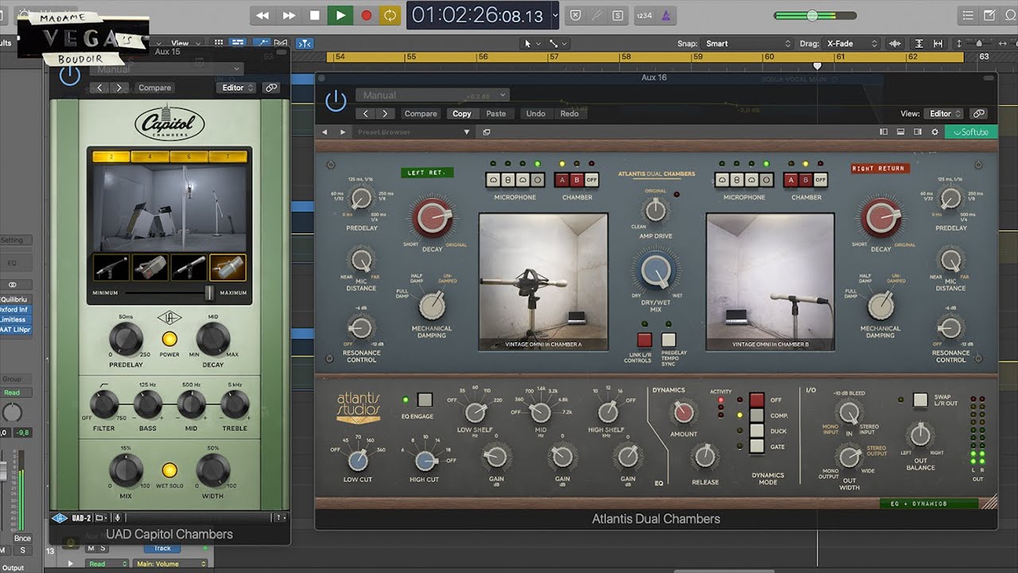Viewport: 1018px width, 573px height.
Task: Open the time display mode dropdown
Action: pyautogui.click(x=555, y=15)
